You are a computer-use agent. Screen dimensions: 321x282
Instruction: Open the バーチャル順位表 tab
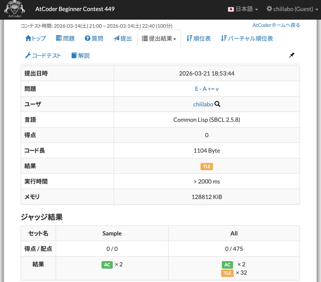pyautogui.click(x=247, y=38)
